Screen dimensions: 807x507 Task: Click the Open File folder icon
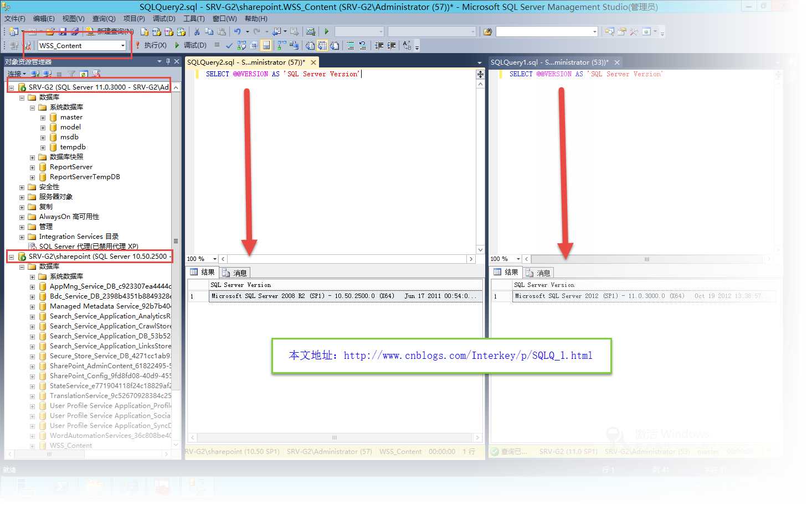coord(50,32)
